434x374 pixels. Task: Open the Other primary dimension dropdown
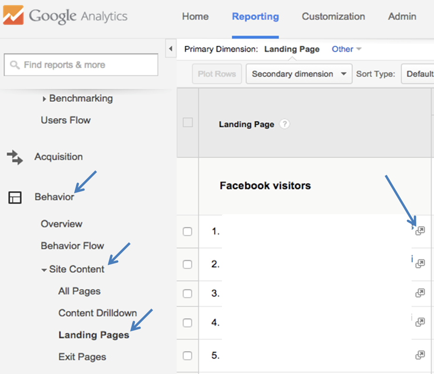coord(347,49)
